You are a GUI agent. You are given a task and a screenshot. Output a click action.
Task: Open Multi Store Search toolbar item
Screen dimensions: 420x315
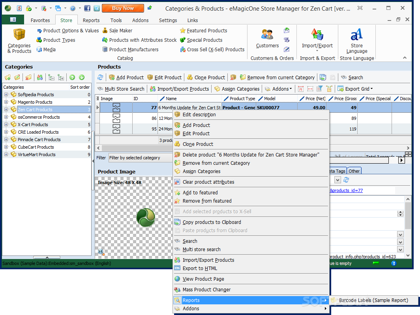121,89
